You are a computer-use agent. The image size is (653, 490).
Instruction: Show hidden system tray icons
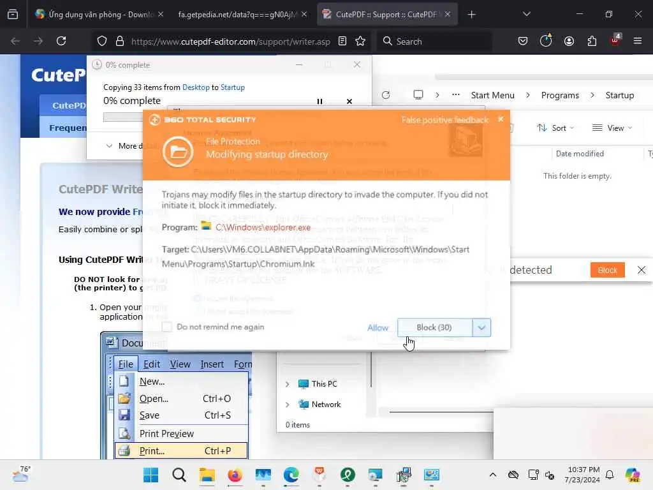point(493,475)
